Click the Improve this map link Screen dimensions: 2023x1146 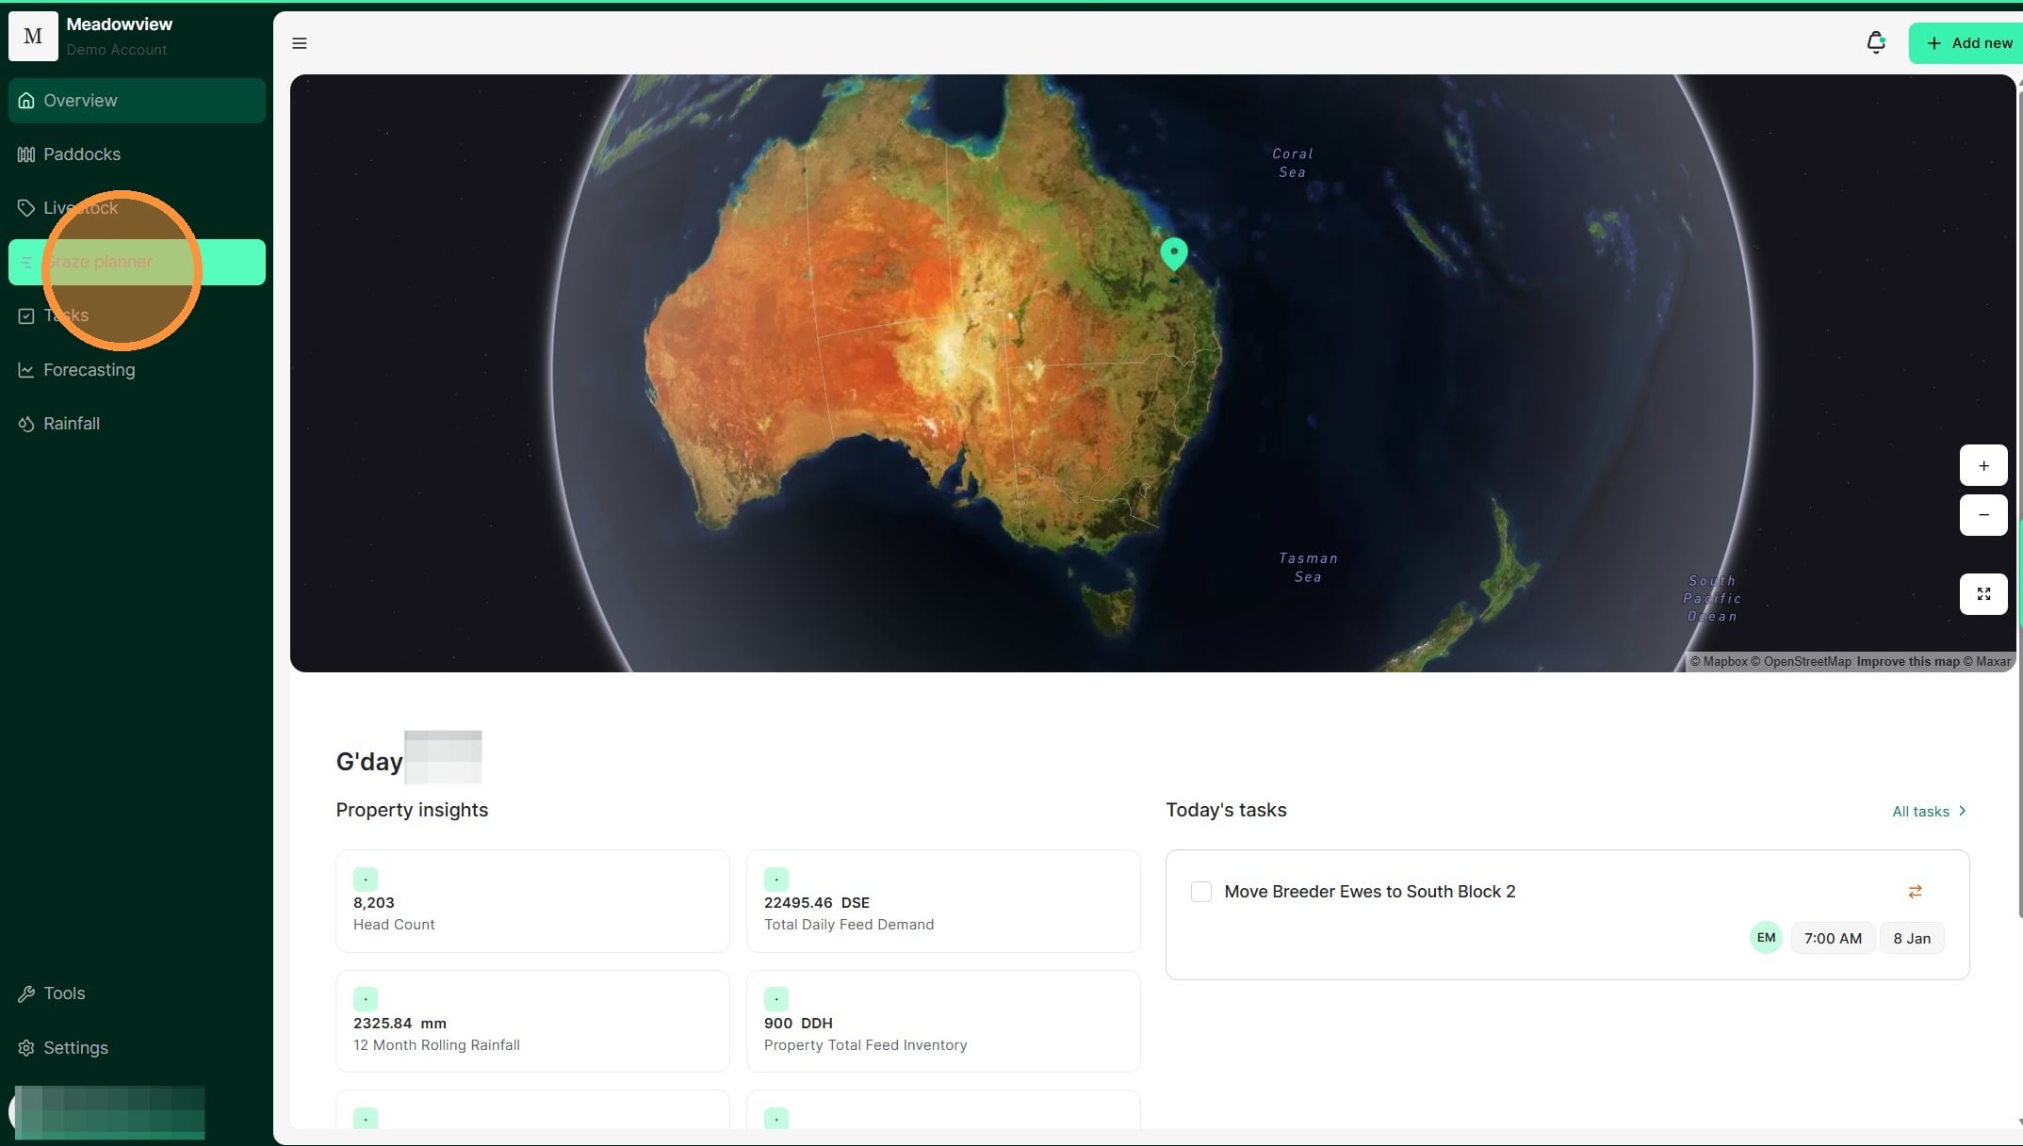coord(1907,662)
